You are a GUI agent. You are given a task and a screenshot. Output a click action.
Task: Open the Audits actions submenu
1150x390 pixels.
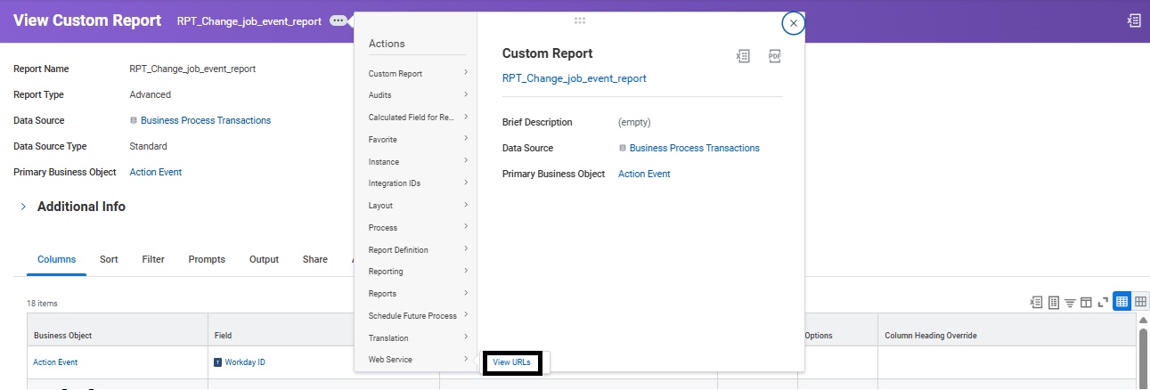pos(418,94)
